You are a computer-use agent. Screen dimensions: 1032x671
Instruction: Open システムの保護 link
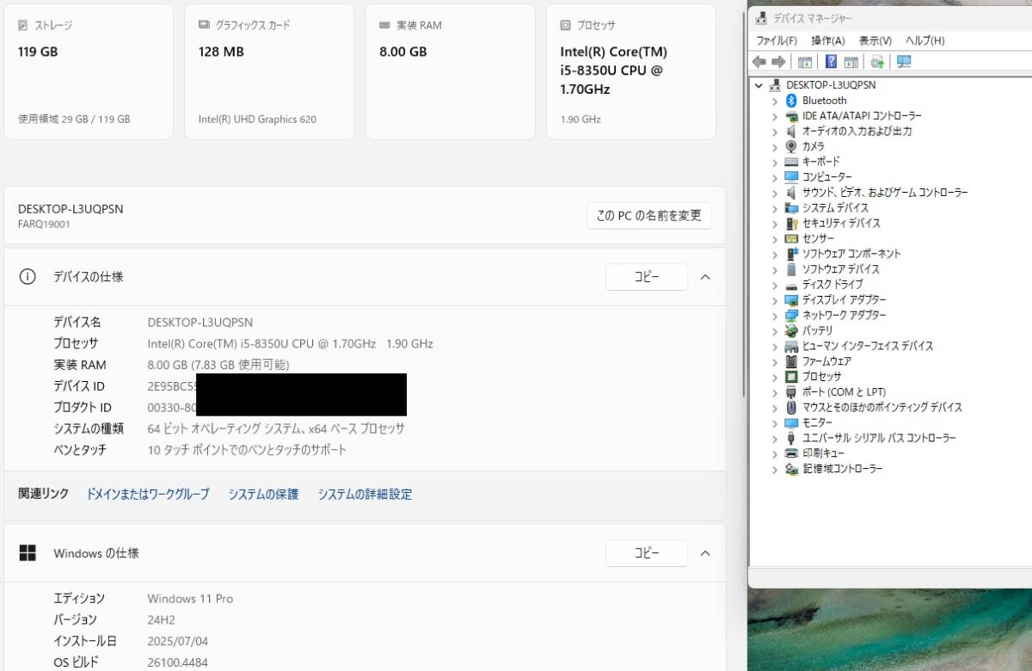point(263,494)
